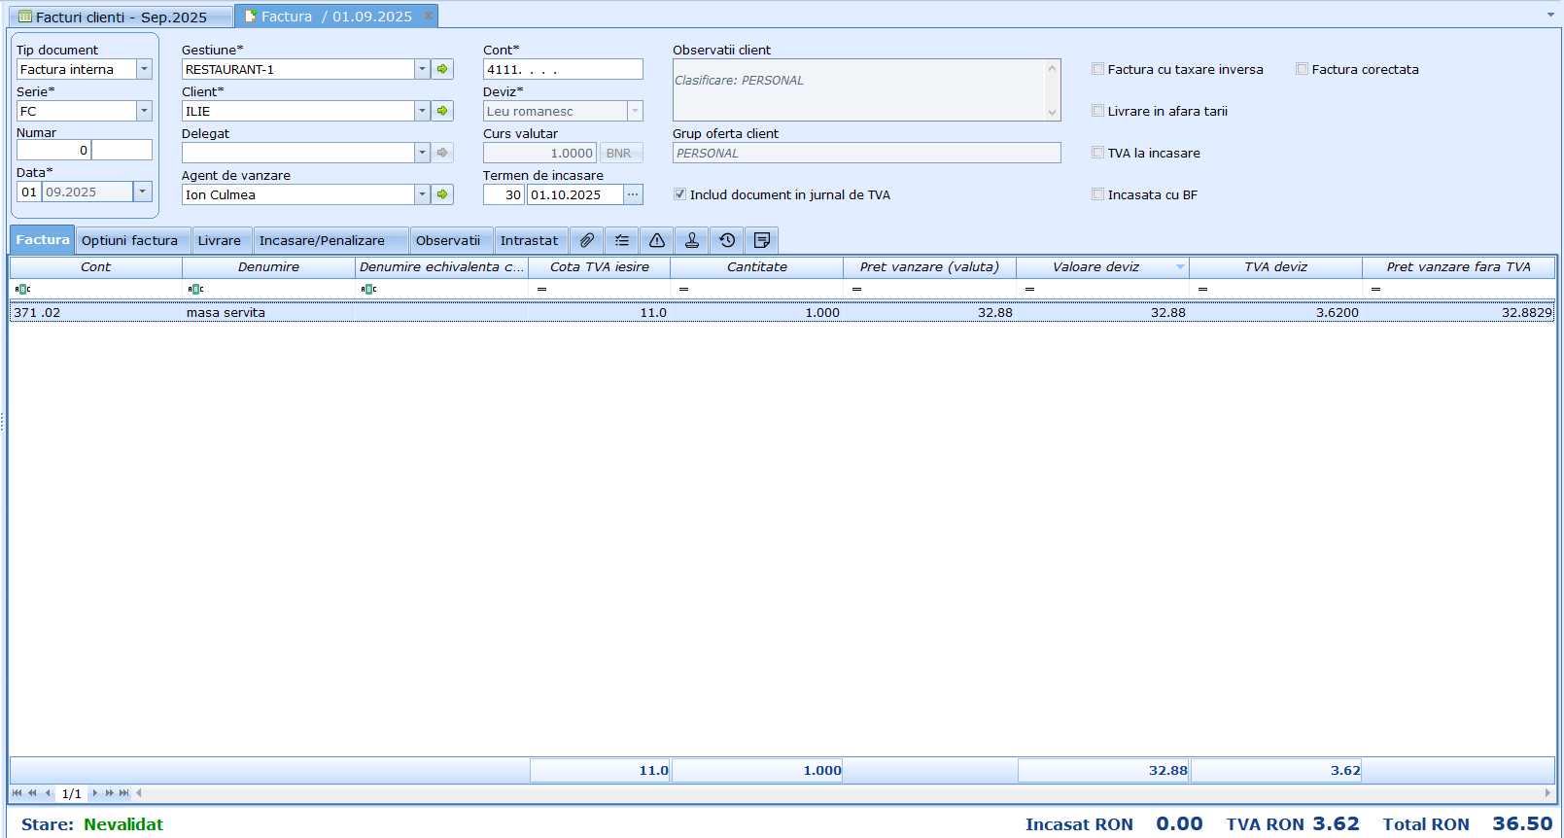Click the sticky note icon tab
The width and height of the screenshot is (1564, 838).
(762, 240)
